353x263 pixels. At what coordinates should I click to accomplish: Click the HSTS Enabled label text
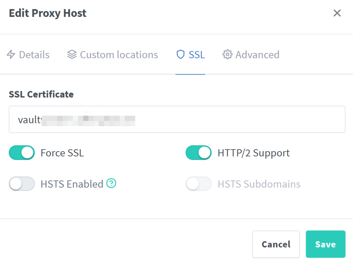(x=72, y=184)
